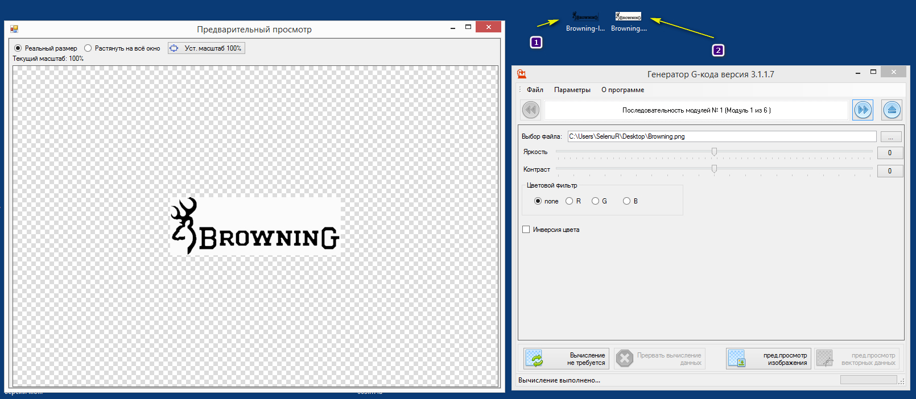Click the G-code generator window title icon

click(522, 74)
